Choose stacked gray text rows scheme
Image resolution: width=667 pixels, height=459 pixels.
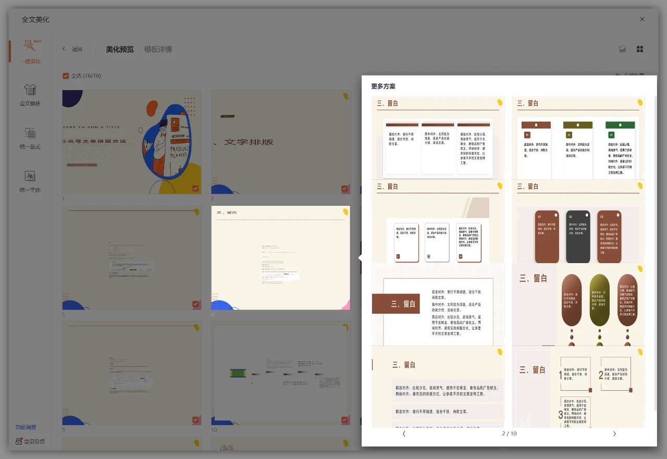[x=438, y=386]
